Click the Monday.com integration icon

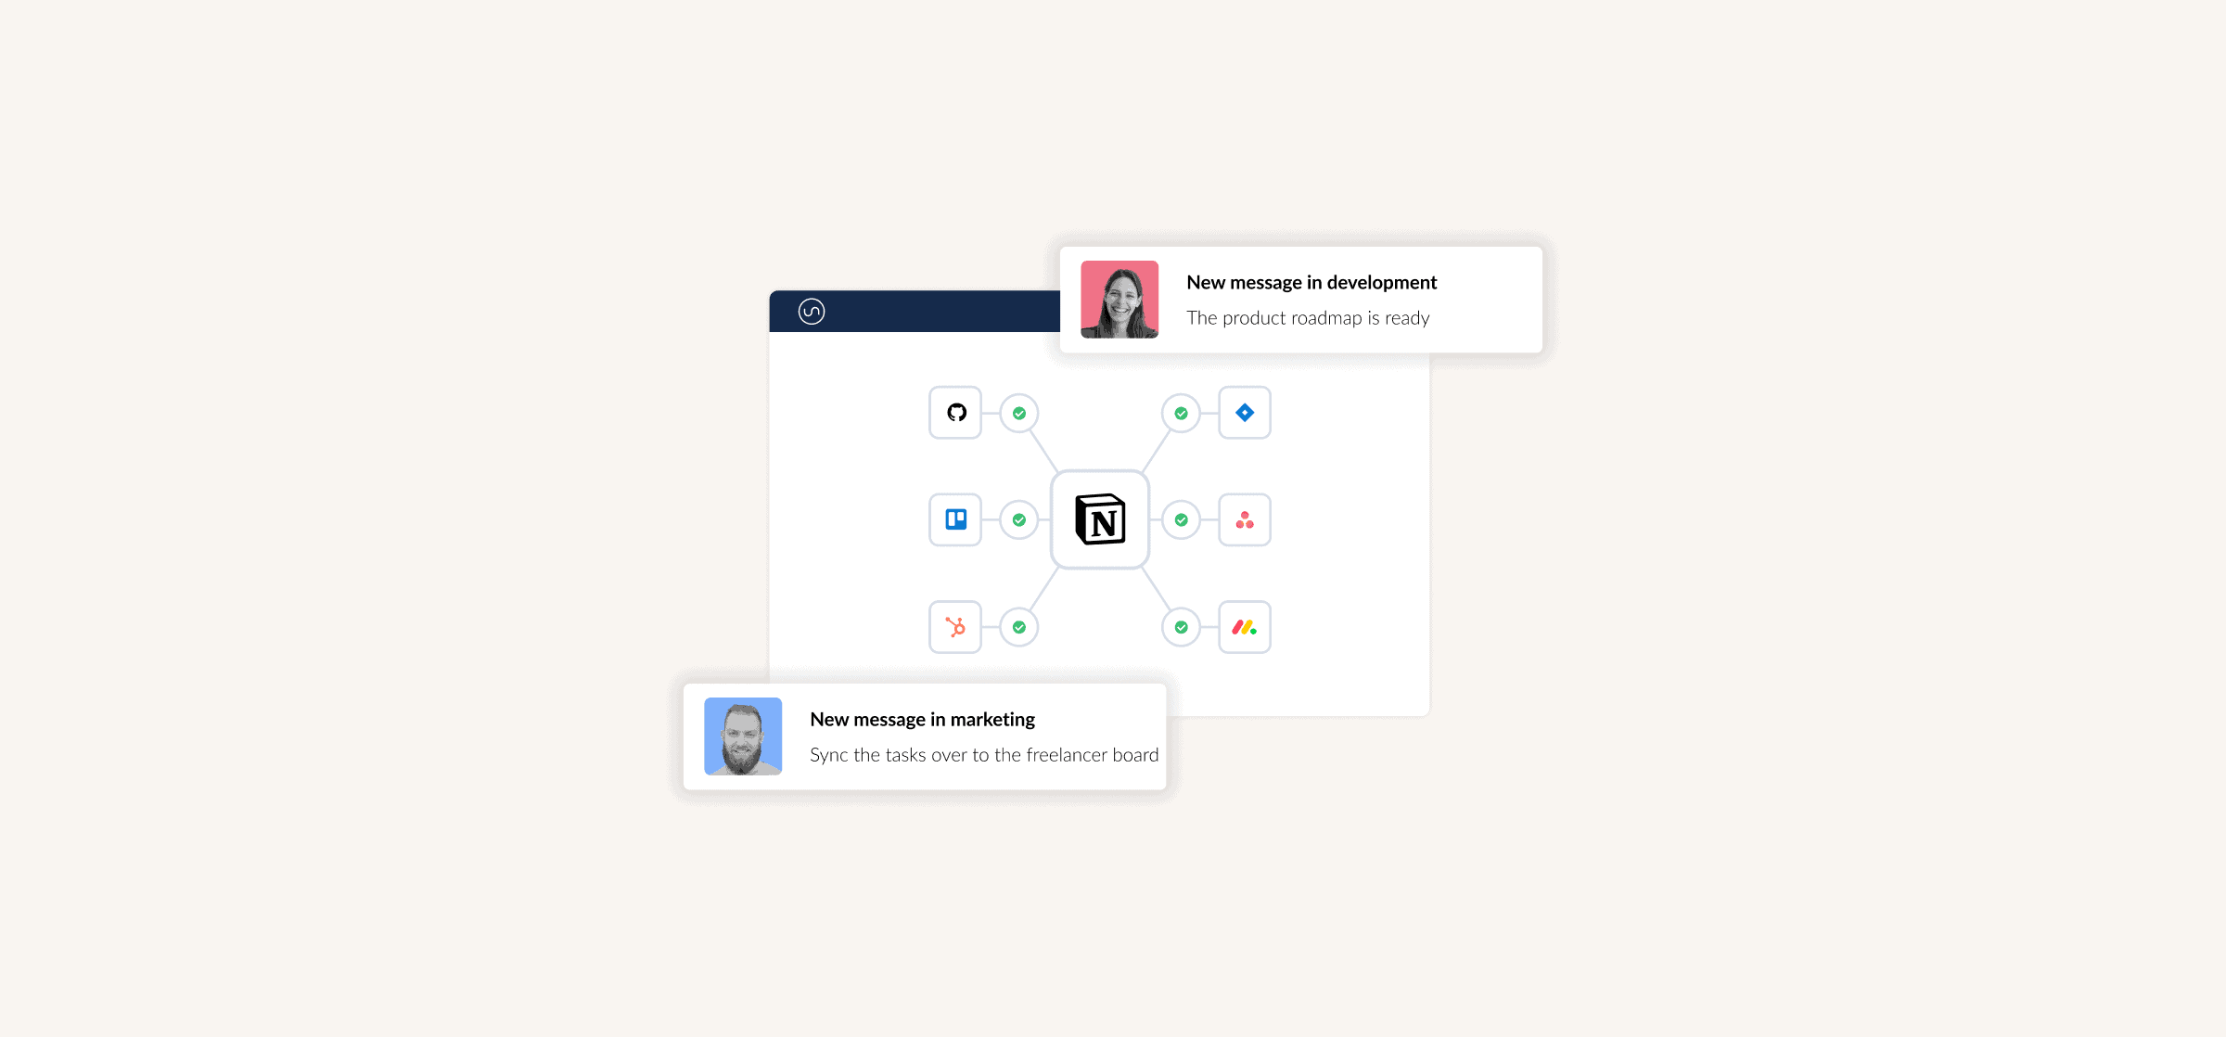coord(1247,625)
